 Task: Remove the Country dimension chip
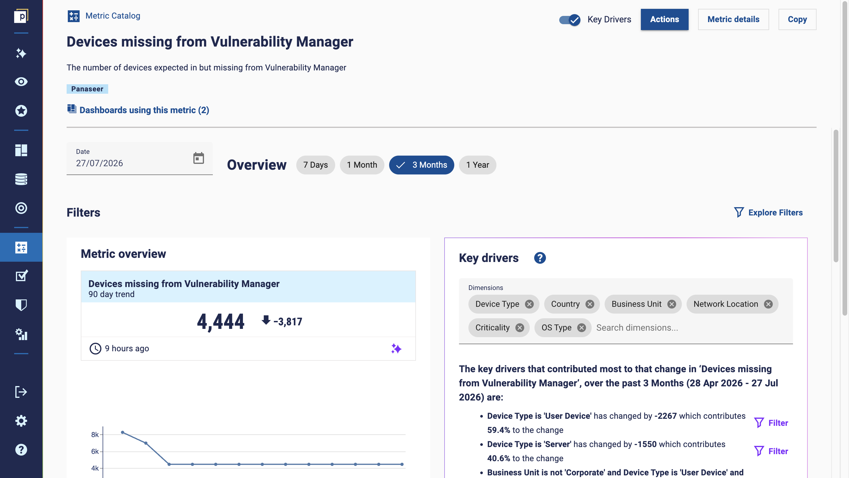coord(590,304)
